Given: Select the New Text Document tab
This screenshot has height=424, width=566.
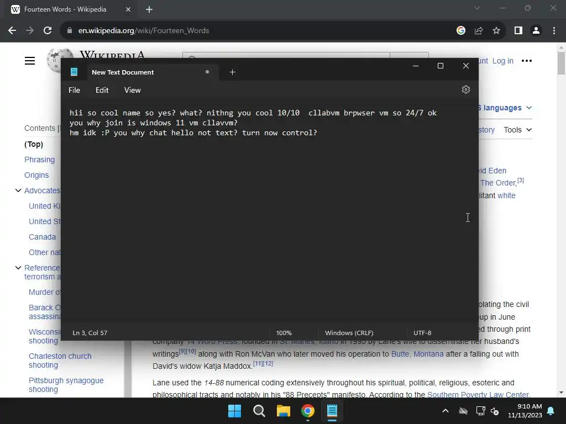Looking at the screenshot, I should (153, 72).
